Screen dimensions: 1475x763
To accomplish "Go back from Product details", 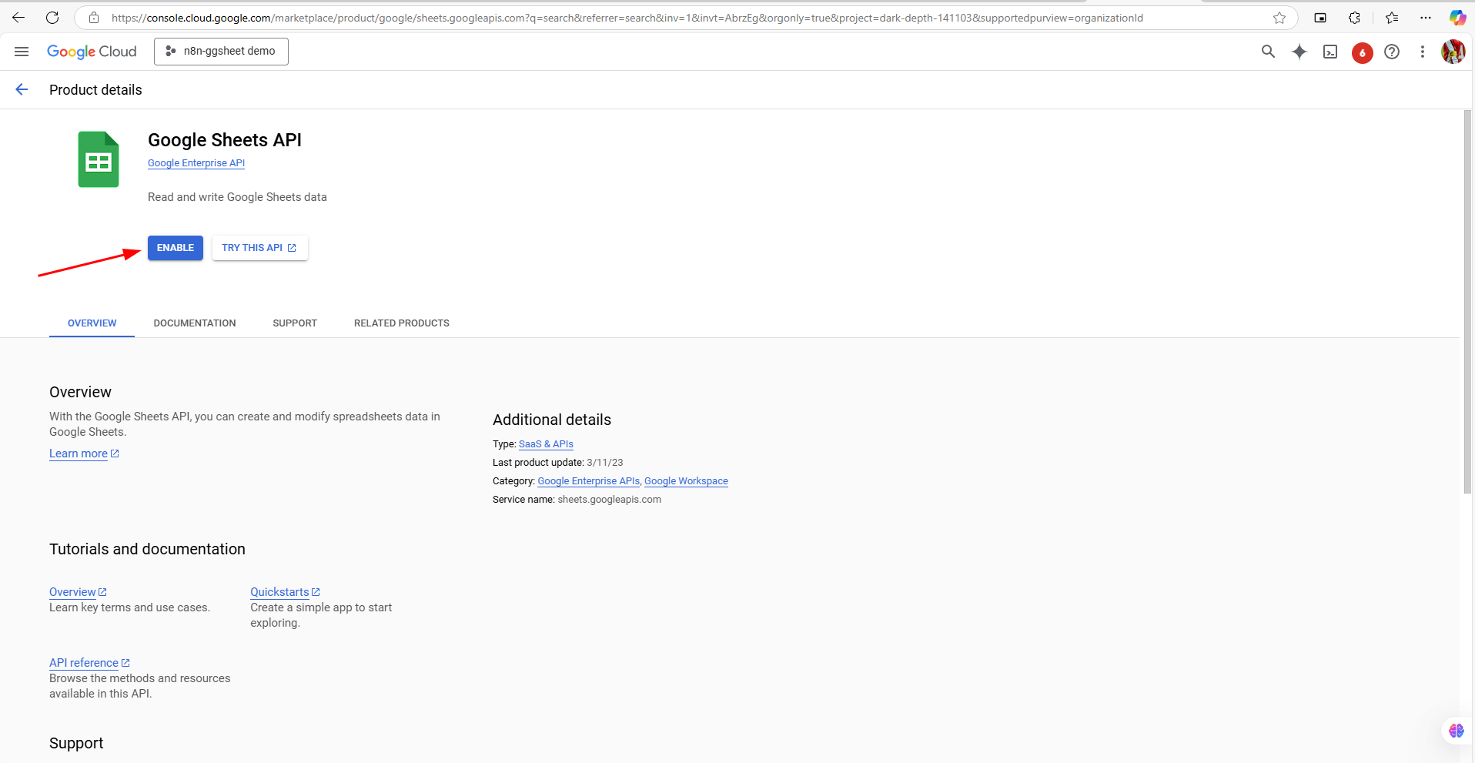I will [x=22, y=90].
